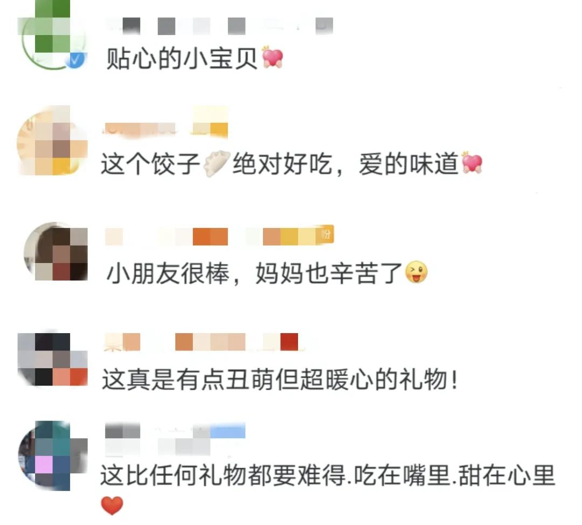The height and width of the screenshot is (525, 582).
Task: Click the heart emoji after 贴心的小宝贝
Action: [x=273, y=58]
